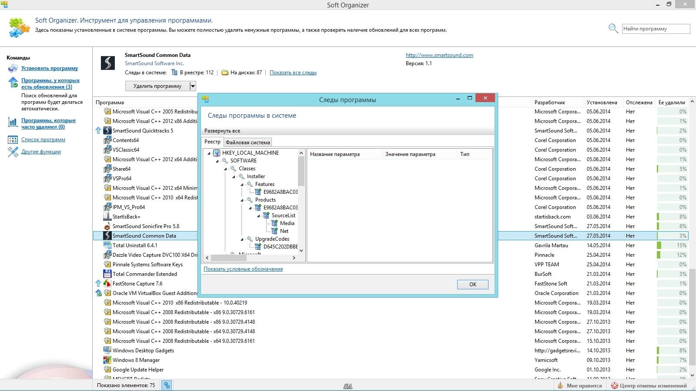Screen dimensions: 696x391
Task: Click the registry tree horizontal scrollbar
Action: pos(251,258)
